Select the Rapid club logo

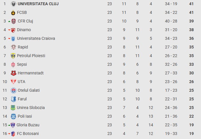[x=14, y=47]
